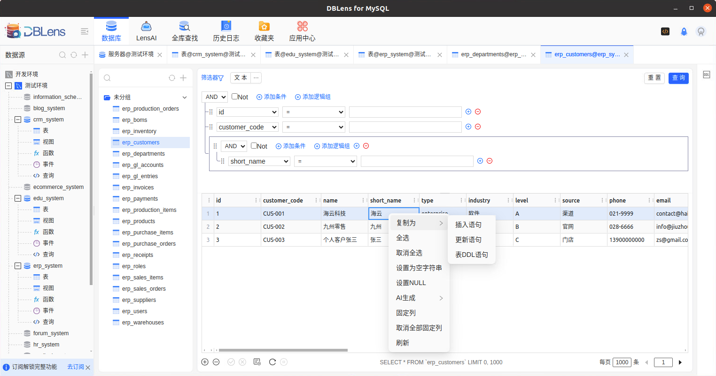Open the 历史日志 history log
Screen dimensions: 716x376
(226, 31)
